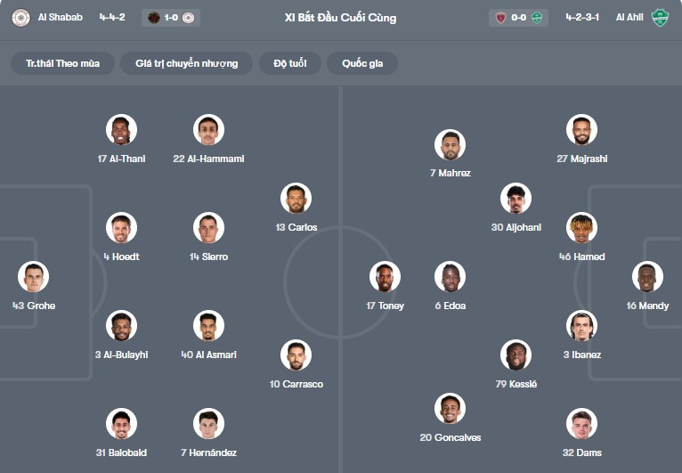This screenshot has height=473, width=682.
Task: Open the 22 Al-Hammami name label
Action: pos(209,159)
